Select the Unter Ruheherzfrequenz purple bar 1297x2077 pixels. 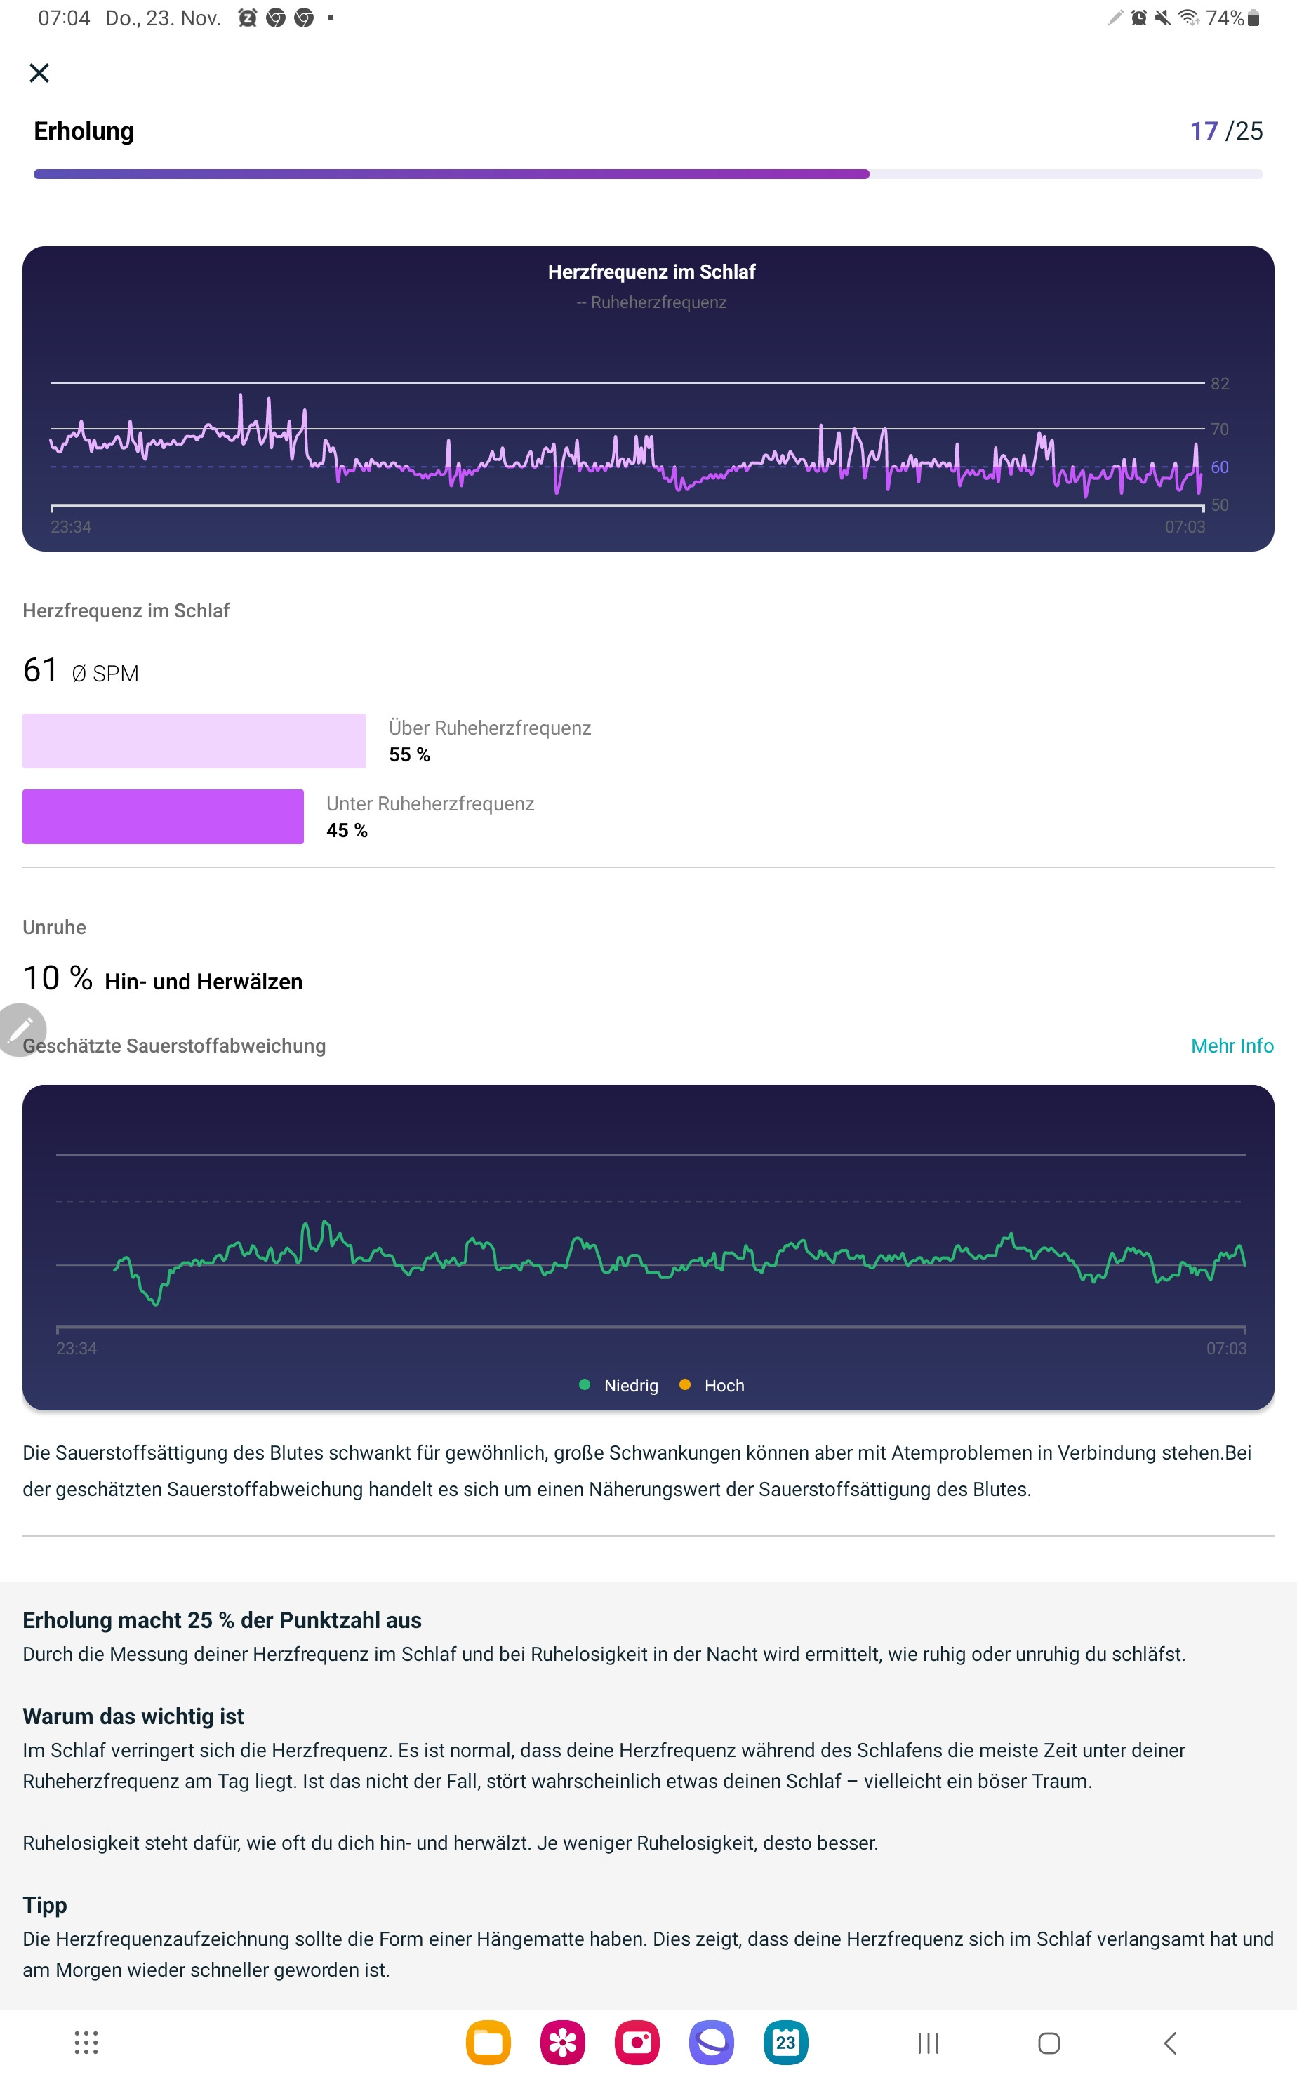(163, 816)
